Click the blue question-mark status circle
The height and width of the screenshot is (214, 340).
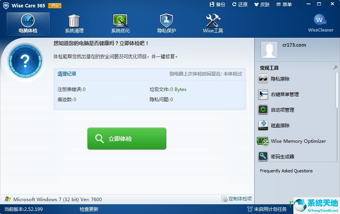tap(25, 61)
